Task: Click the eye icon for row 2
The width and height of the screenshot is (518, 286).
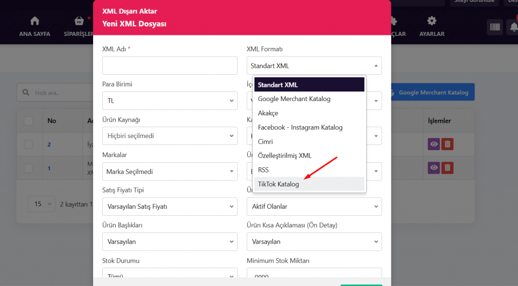Action: 434,144
